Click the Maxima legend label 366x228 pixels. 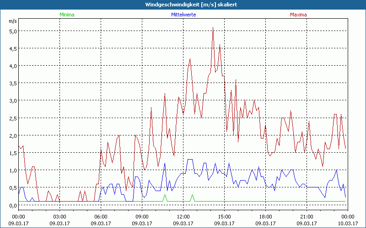click(x=299, y=15)
